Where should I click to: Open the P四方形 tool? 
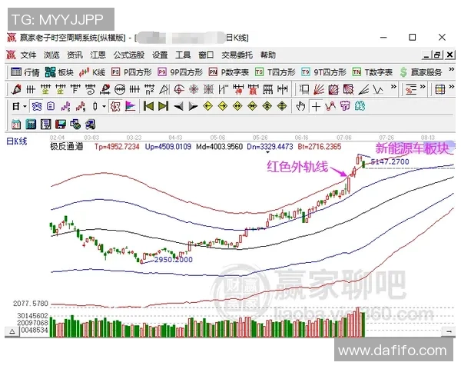[131, 72]
